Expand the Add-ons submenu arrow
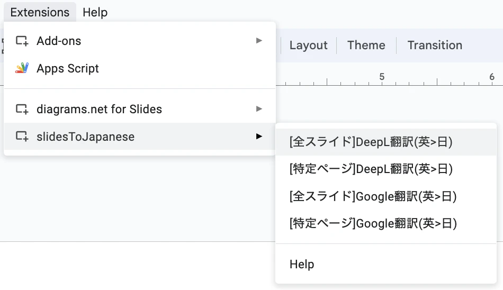Viewport: 503px width, 290px height. tap(259, 40)
